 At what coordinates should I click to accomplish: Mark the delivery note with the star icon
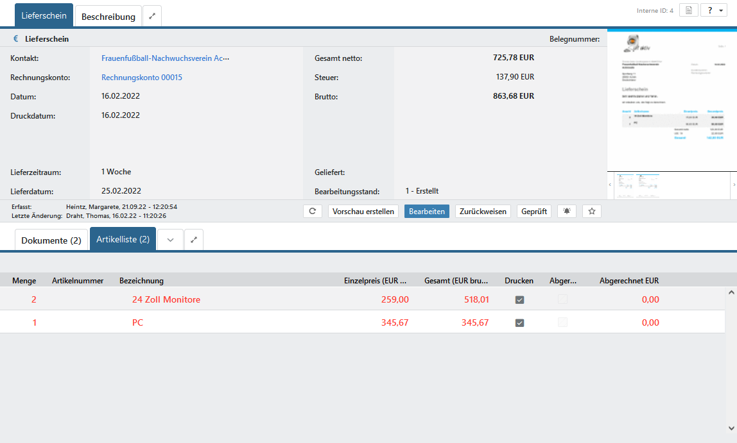click(592, 211)
